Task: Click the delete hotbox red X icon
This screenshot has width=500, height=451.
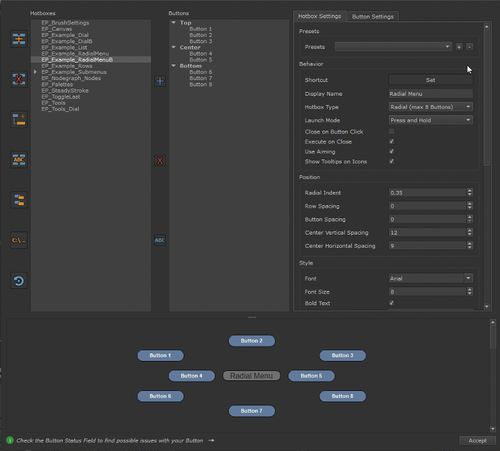Action: (x=19, y=79)
